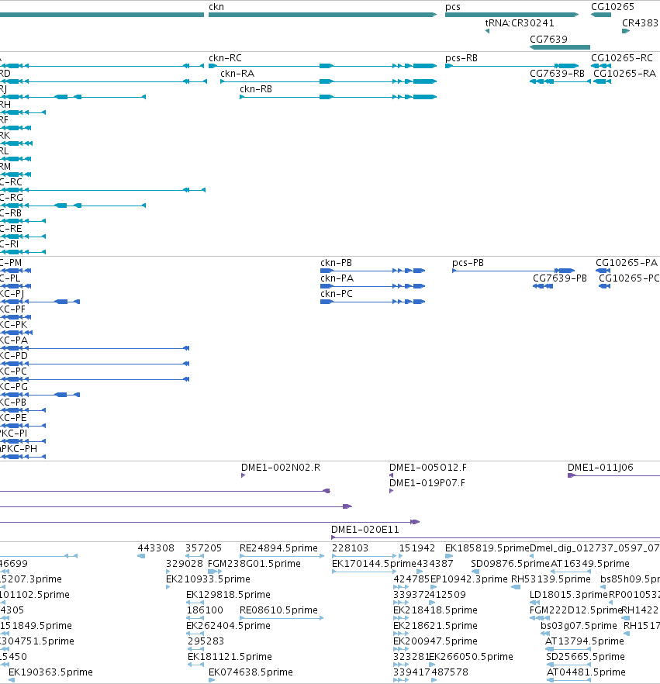This screenshot has height=684, width=660.
Task: Select the ckn gene bar
Action: (323, 15)
